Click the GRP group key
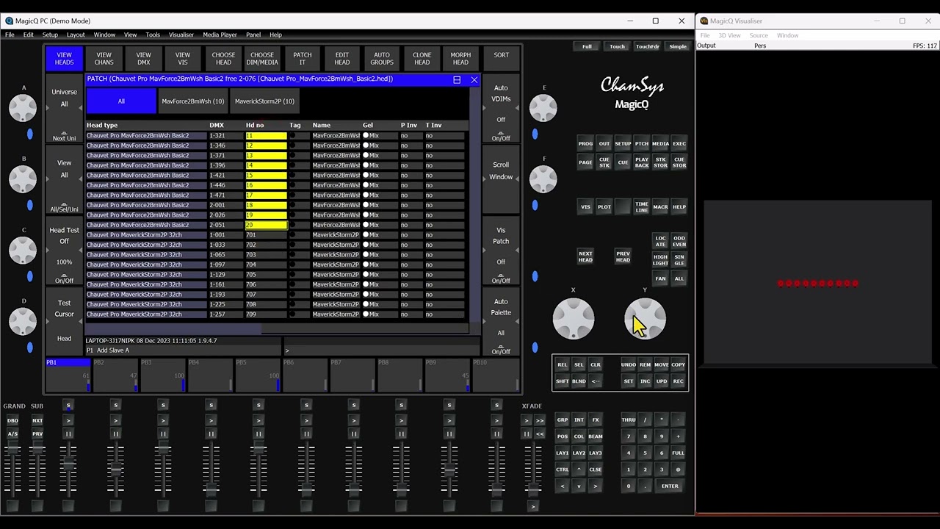Screen dimensions: 940x529 [563, 420]
